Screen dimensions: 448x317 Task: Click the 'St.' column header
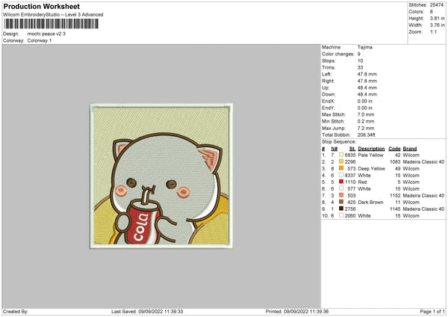tap(352, 149)
